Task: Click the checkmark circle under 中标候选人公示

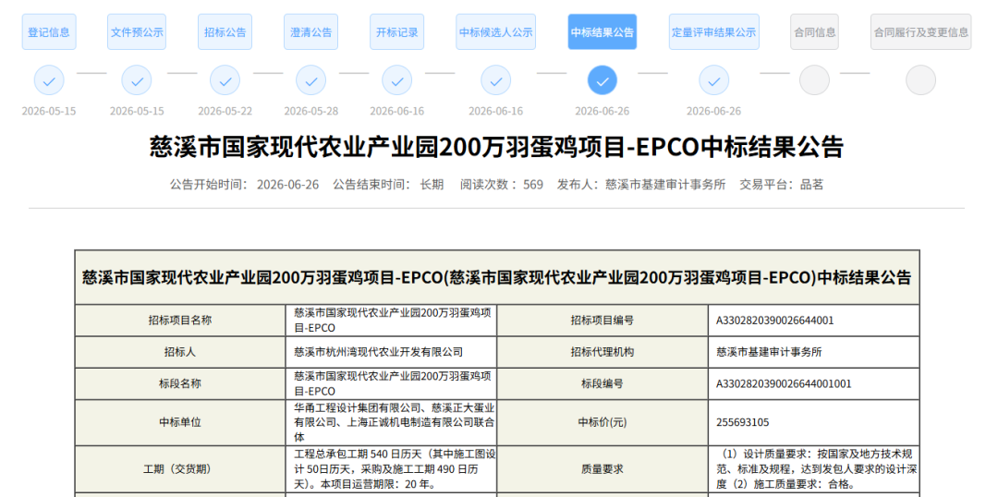Action: (x=496, y=80)
